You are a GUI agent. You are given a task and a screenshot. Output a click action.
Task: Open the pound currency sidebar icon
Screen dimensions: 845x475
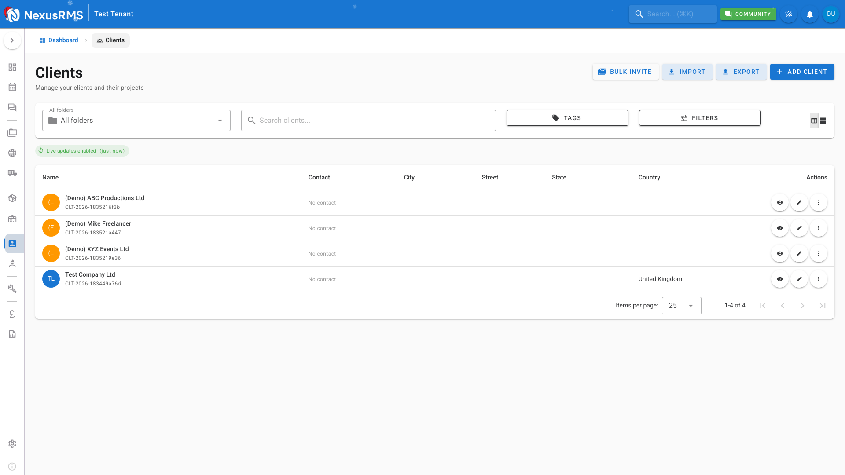12,314
